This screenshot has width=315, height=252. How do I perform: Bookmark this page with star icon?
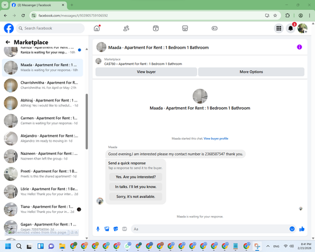[275, 16]
